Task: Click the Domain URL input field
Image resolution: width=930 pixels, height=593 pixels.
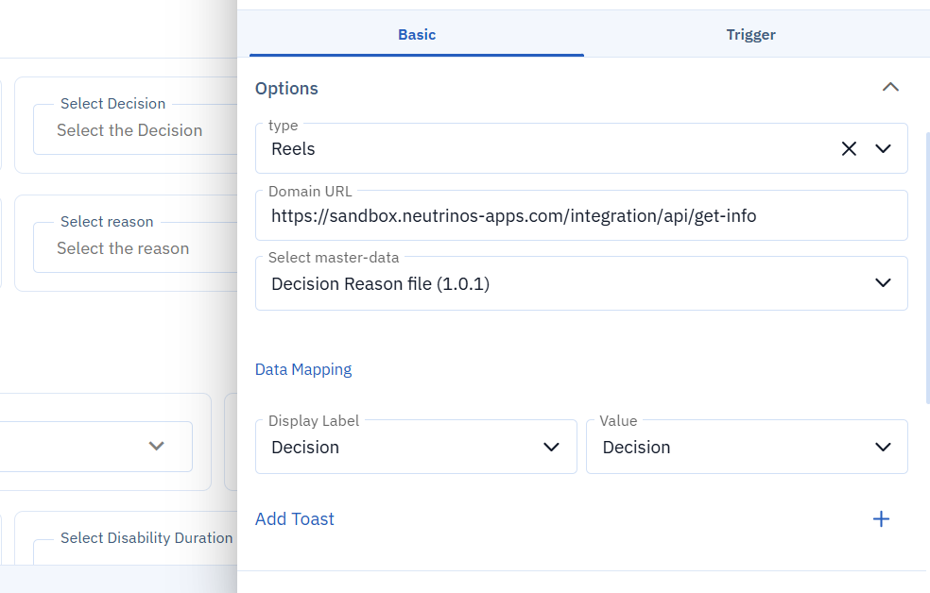Action: click(581, 215)
